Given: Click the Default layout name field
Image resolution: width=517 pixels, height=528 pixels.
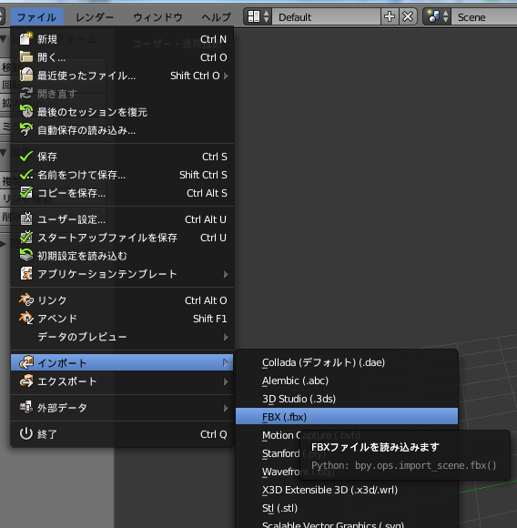Looking at the screenshot, I should [326, 16].
